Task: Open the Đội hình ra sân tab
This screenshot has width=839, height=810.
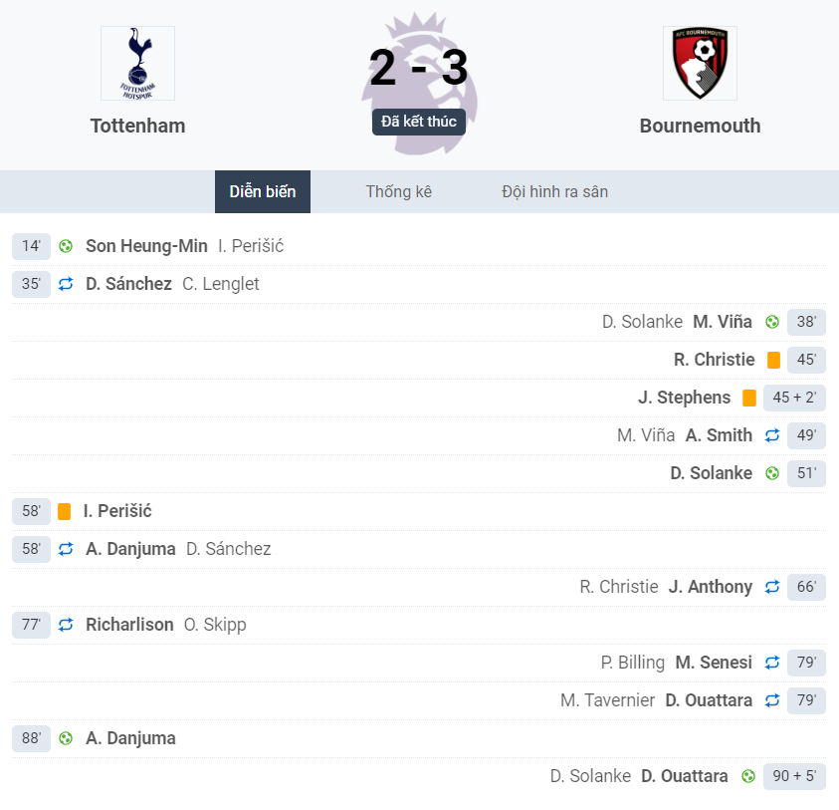Action: click(555, 191)
